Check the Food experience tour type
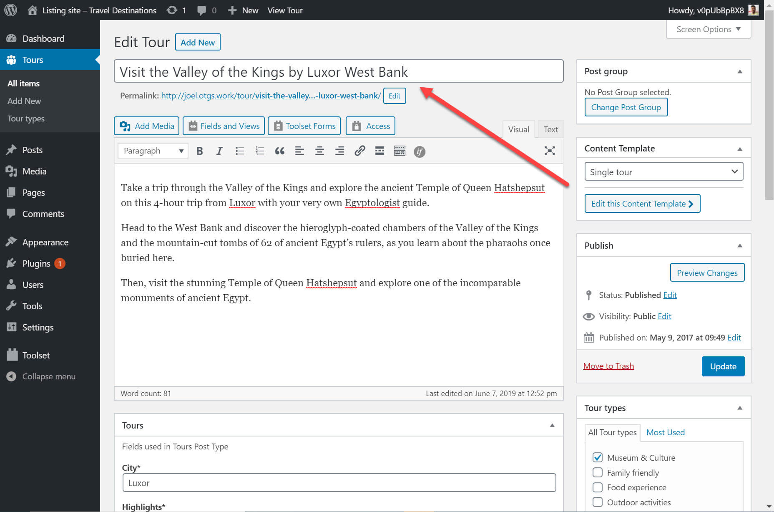This screenshot has width=774, height=512. [597, 487]
